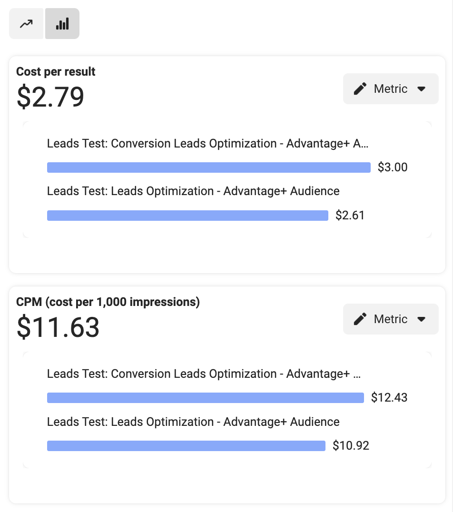Image resolution: width=453 pixels, height=512 pixels.
Task: Click the $3.00 cost per result bar
Action: (x=209, y=167)
